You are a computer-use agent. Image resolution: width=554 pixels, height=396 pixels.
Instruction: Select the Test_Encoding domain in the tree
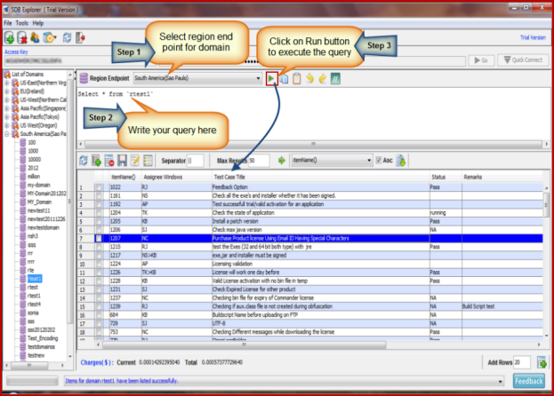pyautogui.click(x=43, y=338)
